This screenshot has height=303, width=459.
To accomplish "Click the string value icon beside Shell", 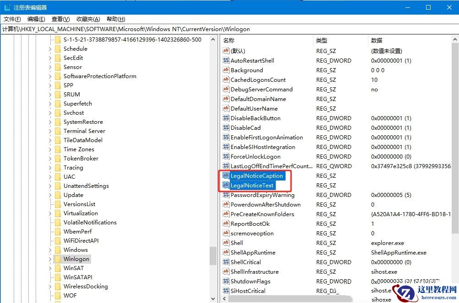I will point(226,243).
